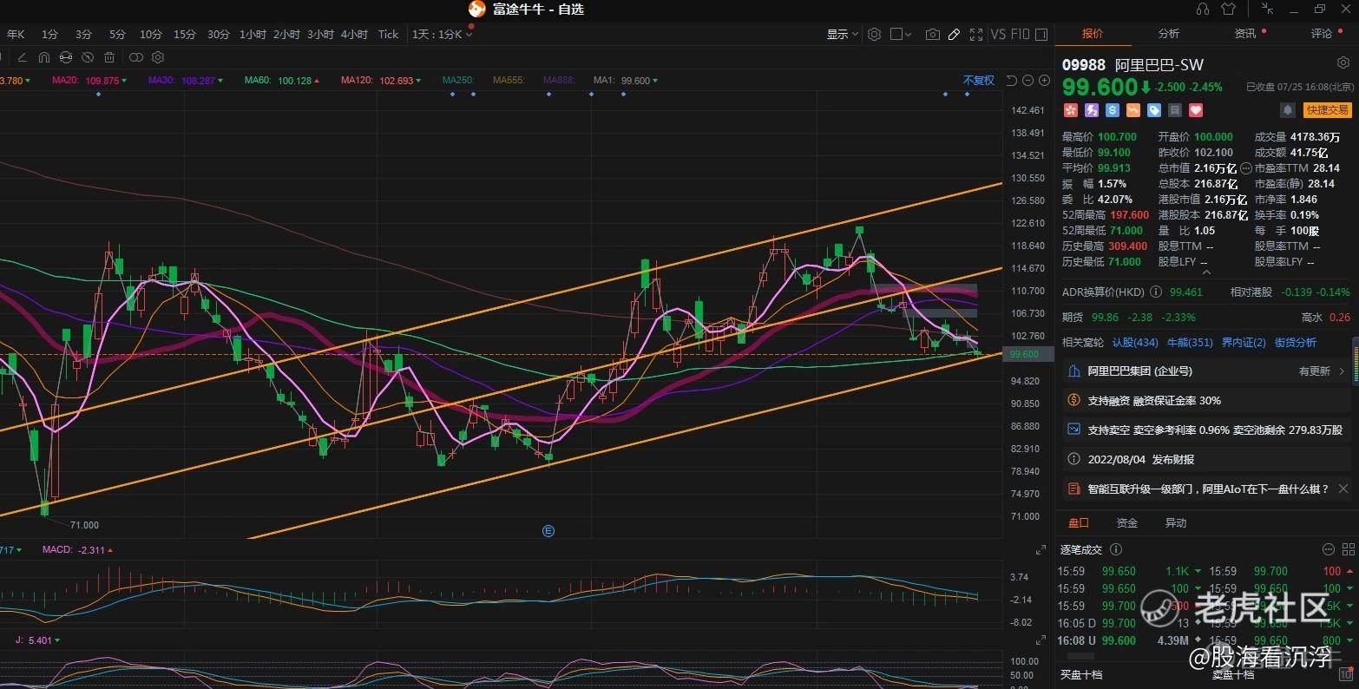Open the skin theme shirt icon

tap(1228, 9)
